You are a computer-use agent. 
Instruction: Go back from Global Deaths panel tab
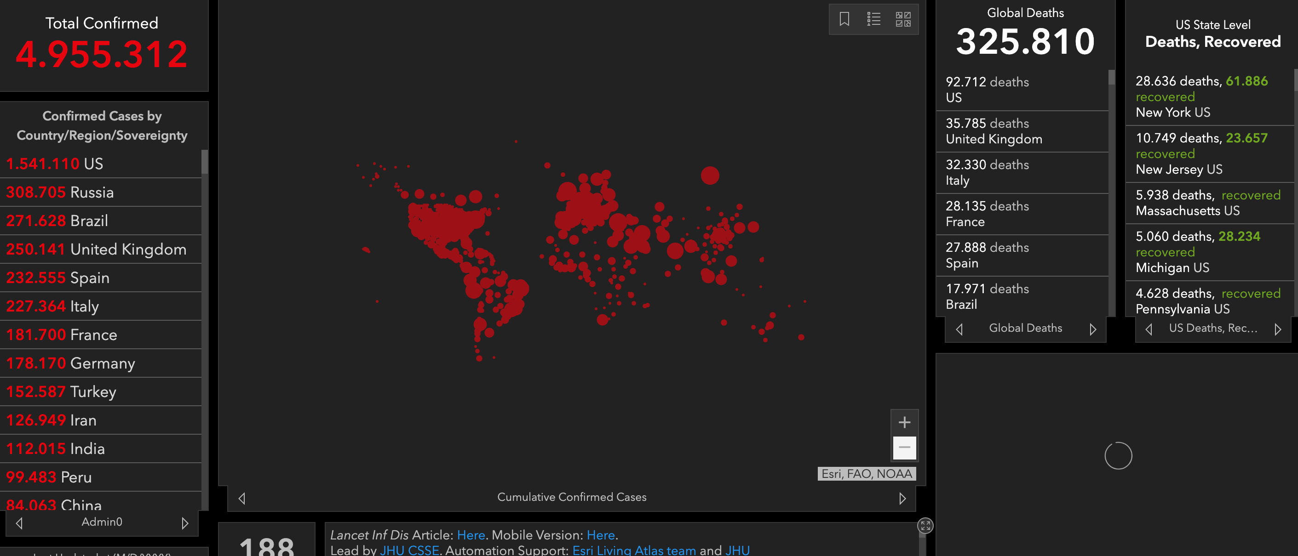tap(959, 329)
